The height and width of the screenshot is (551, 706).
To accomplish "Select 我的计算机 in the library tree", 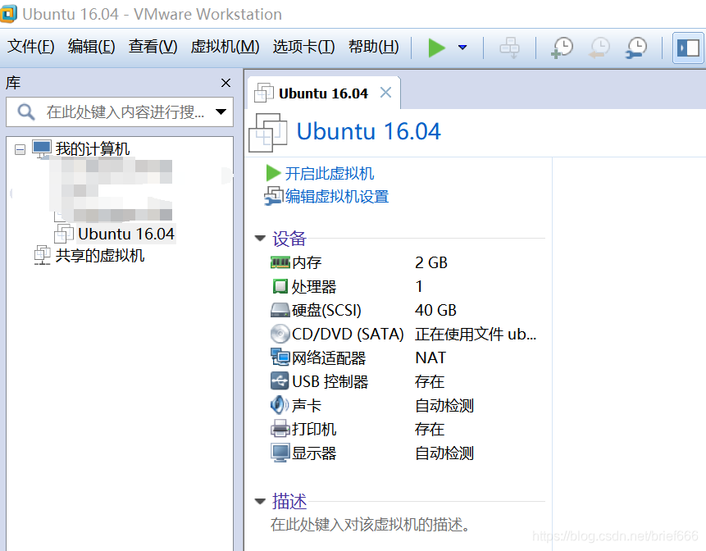I will [93, 148].
